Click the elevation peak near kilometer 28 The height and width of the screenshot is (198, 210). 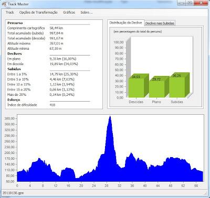click(x=110, y=117)
